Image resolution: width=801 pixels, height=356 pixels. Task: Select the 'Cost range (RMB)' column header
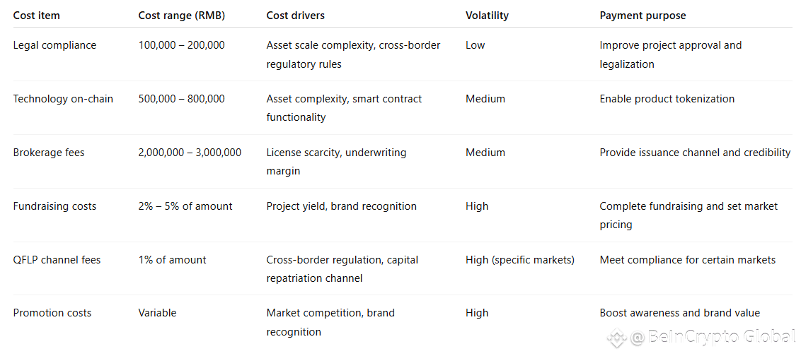[181, 16]
